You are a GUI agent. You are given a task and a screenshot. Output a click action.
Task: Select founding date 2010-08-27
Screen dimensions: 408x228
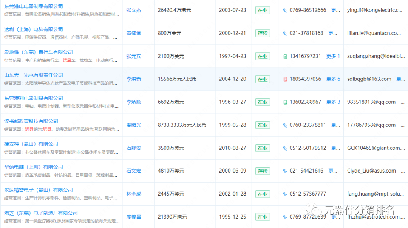click(x=232, y=148)
